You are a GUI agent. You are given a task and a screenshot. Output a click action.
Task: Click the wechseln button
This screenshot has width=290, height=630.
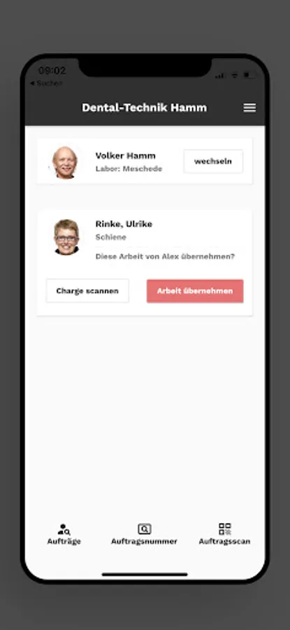tap(213, 162)
